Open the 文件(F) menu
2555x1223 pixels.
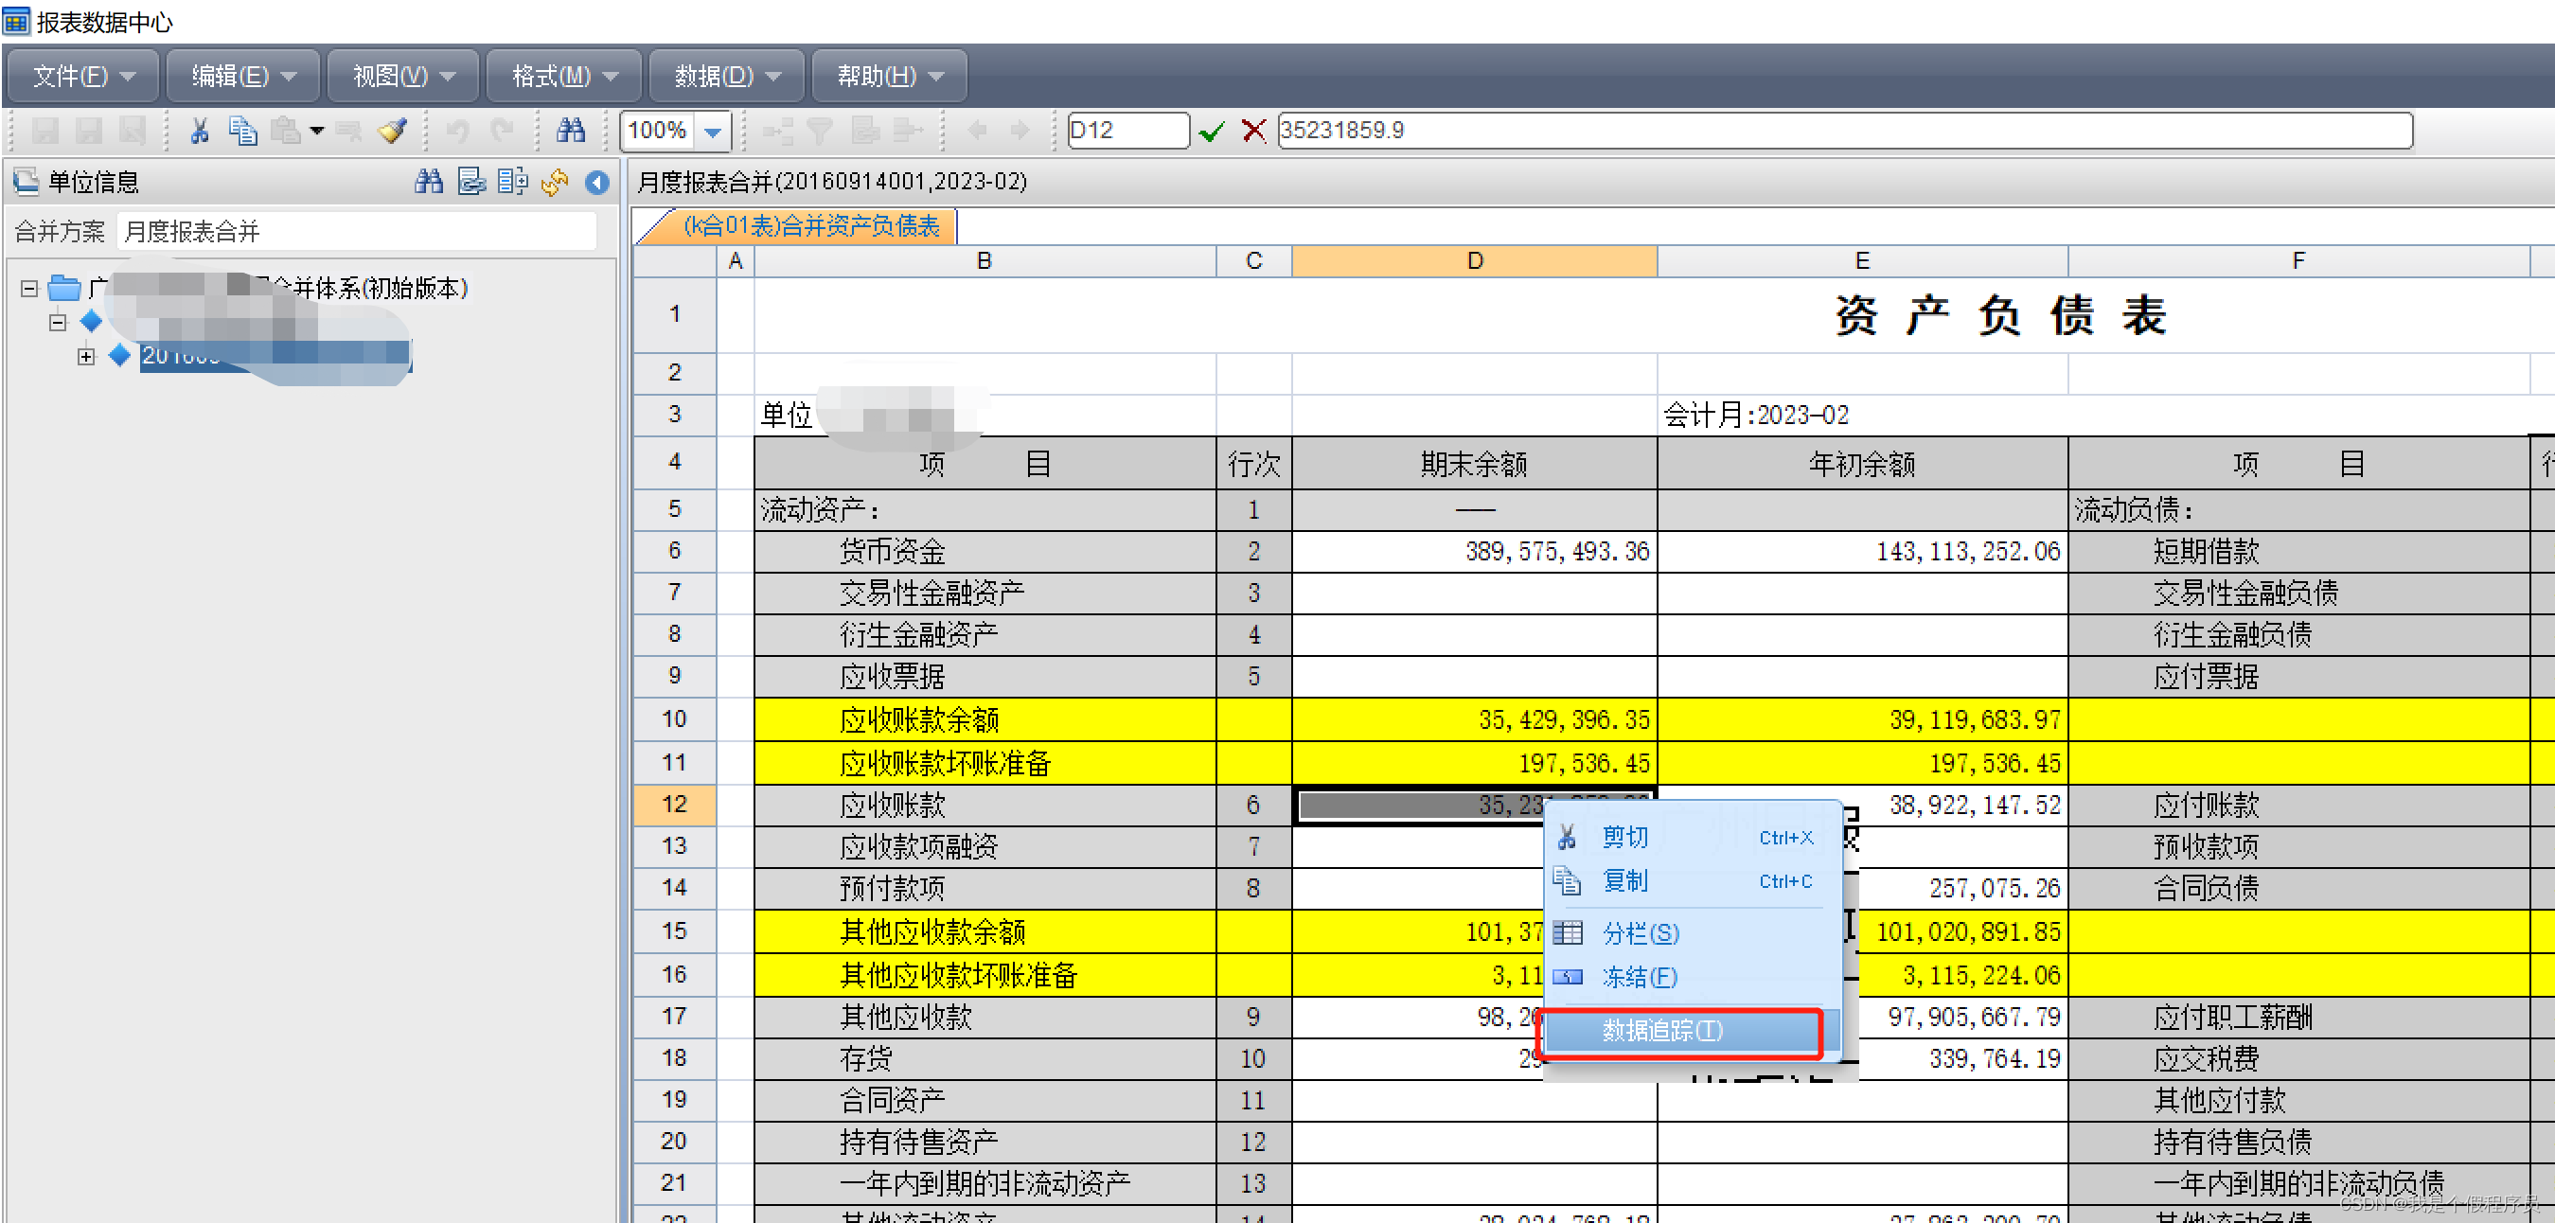pos(82,76)
